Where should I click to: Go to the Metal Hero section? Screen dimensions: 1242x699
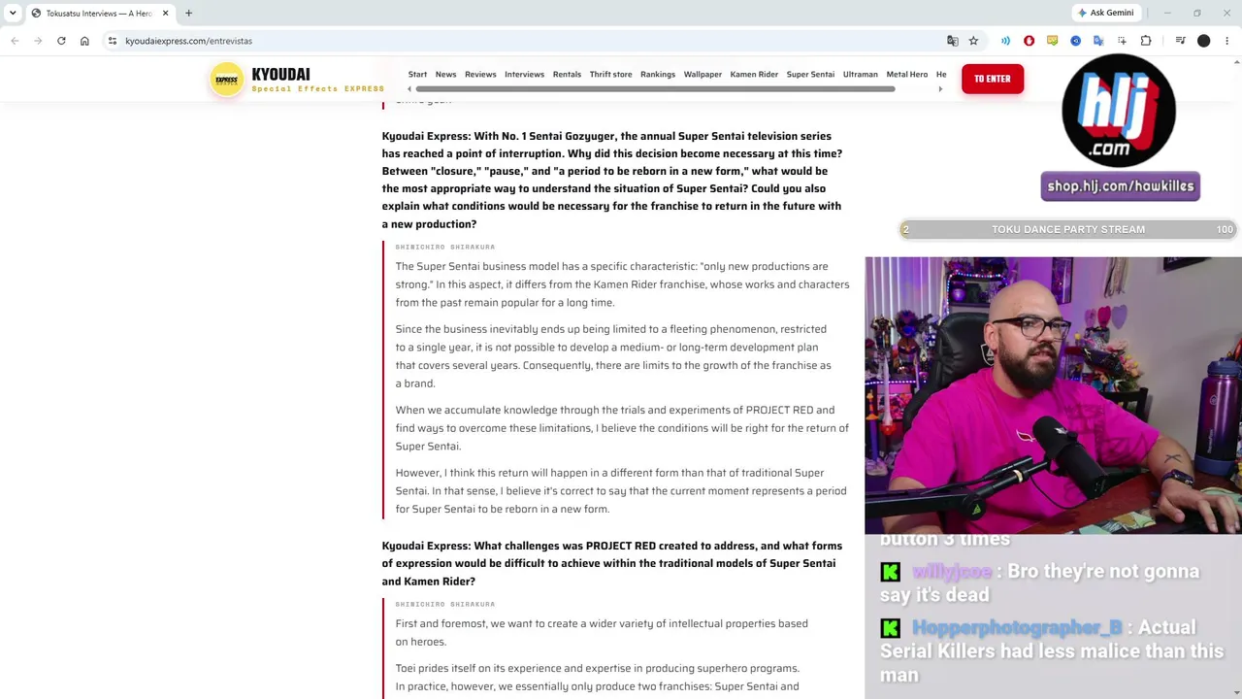(x=906, y=74)
